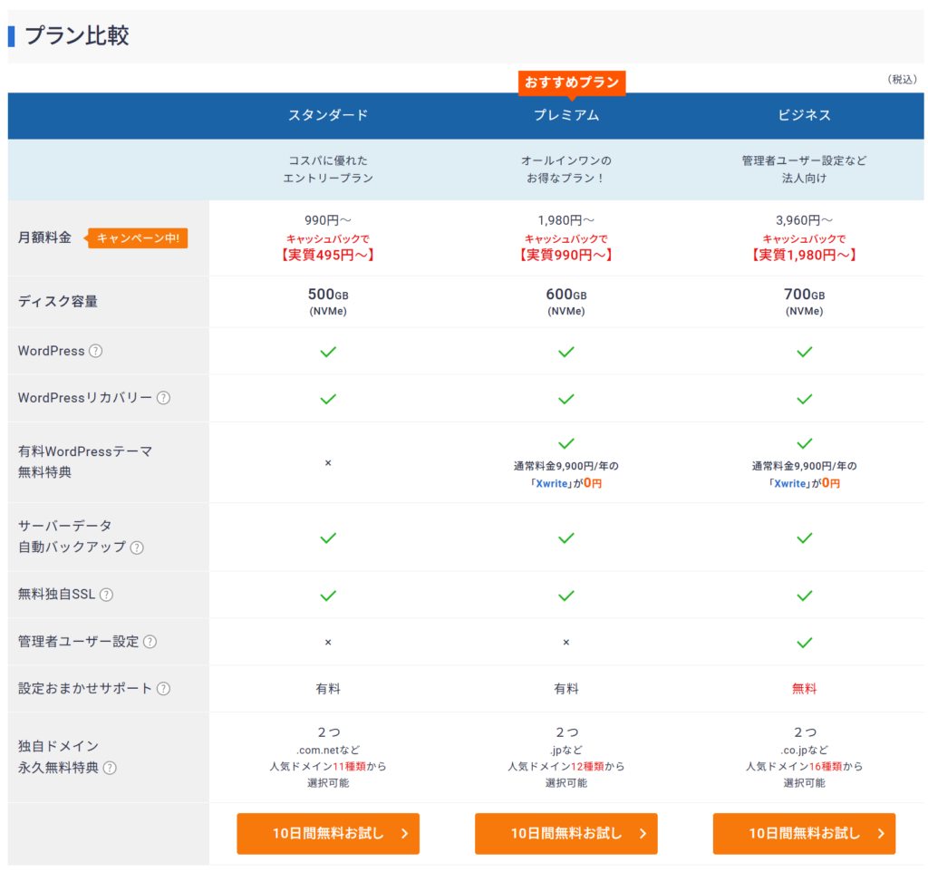Click red 無料 text in ビジネス column
This screenshot has height=872, width=928.
coord(804,689)
